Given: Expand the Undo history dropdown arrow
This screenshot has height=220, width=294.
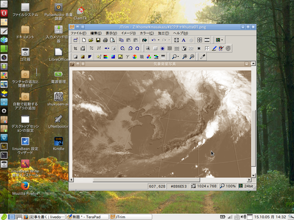Looking at the screenshot, I should (159, 40).
